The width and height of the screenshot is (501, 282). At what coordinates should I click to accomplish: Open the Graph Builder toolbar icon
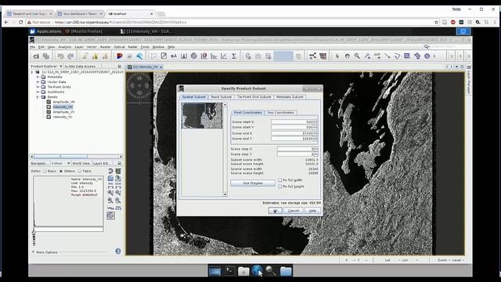tap(312, 56)
